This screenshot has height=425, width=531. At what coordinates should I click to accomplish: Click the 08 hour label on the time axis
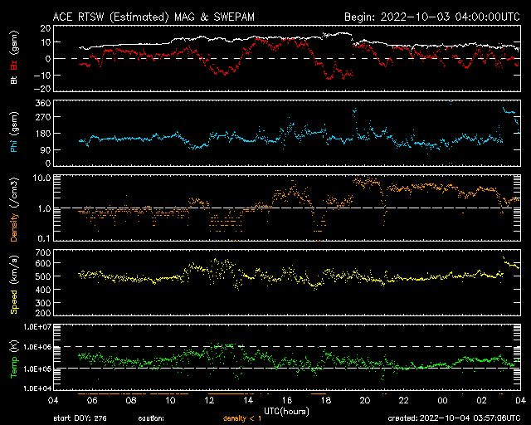(x=131, y=400)
